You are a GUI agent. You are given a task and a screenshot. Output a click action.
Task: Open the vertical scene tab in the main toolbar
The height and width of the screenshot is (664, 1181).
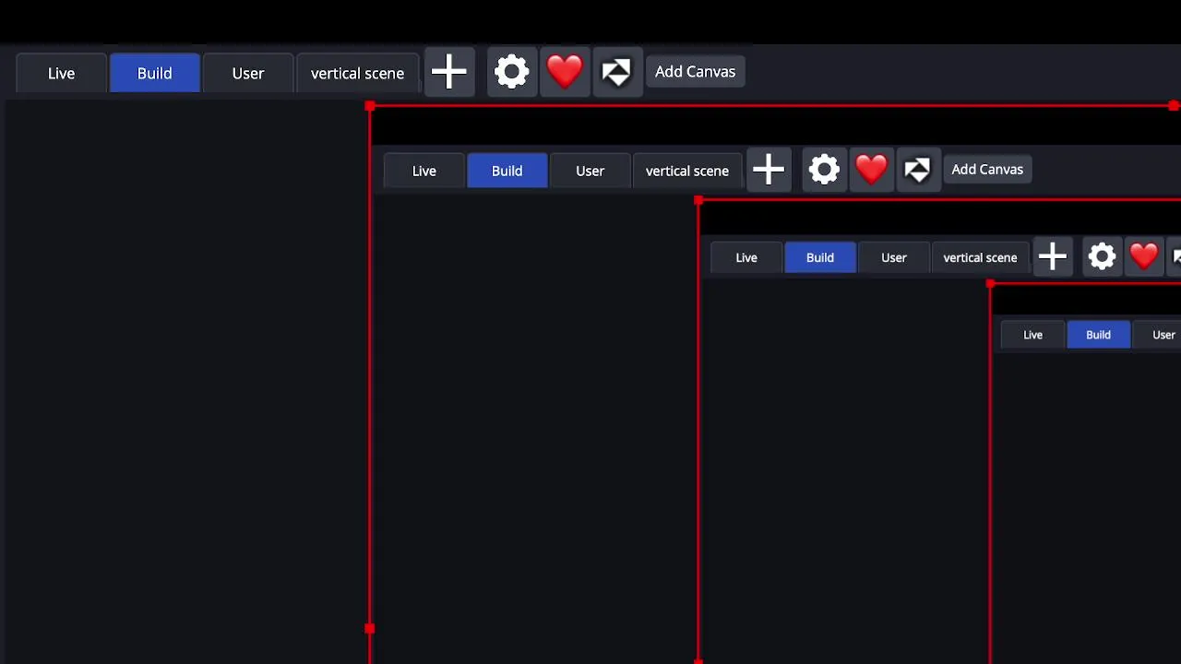point(357,73)
